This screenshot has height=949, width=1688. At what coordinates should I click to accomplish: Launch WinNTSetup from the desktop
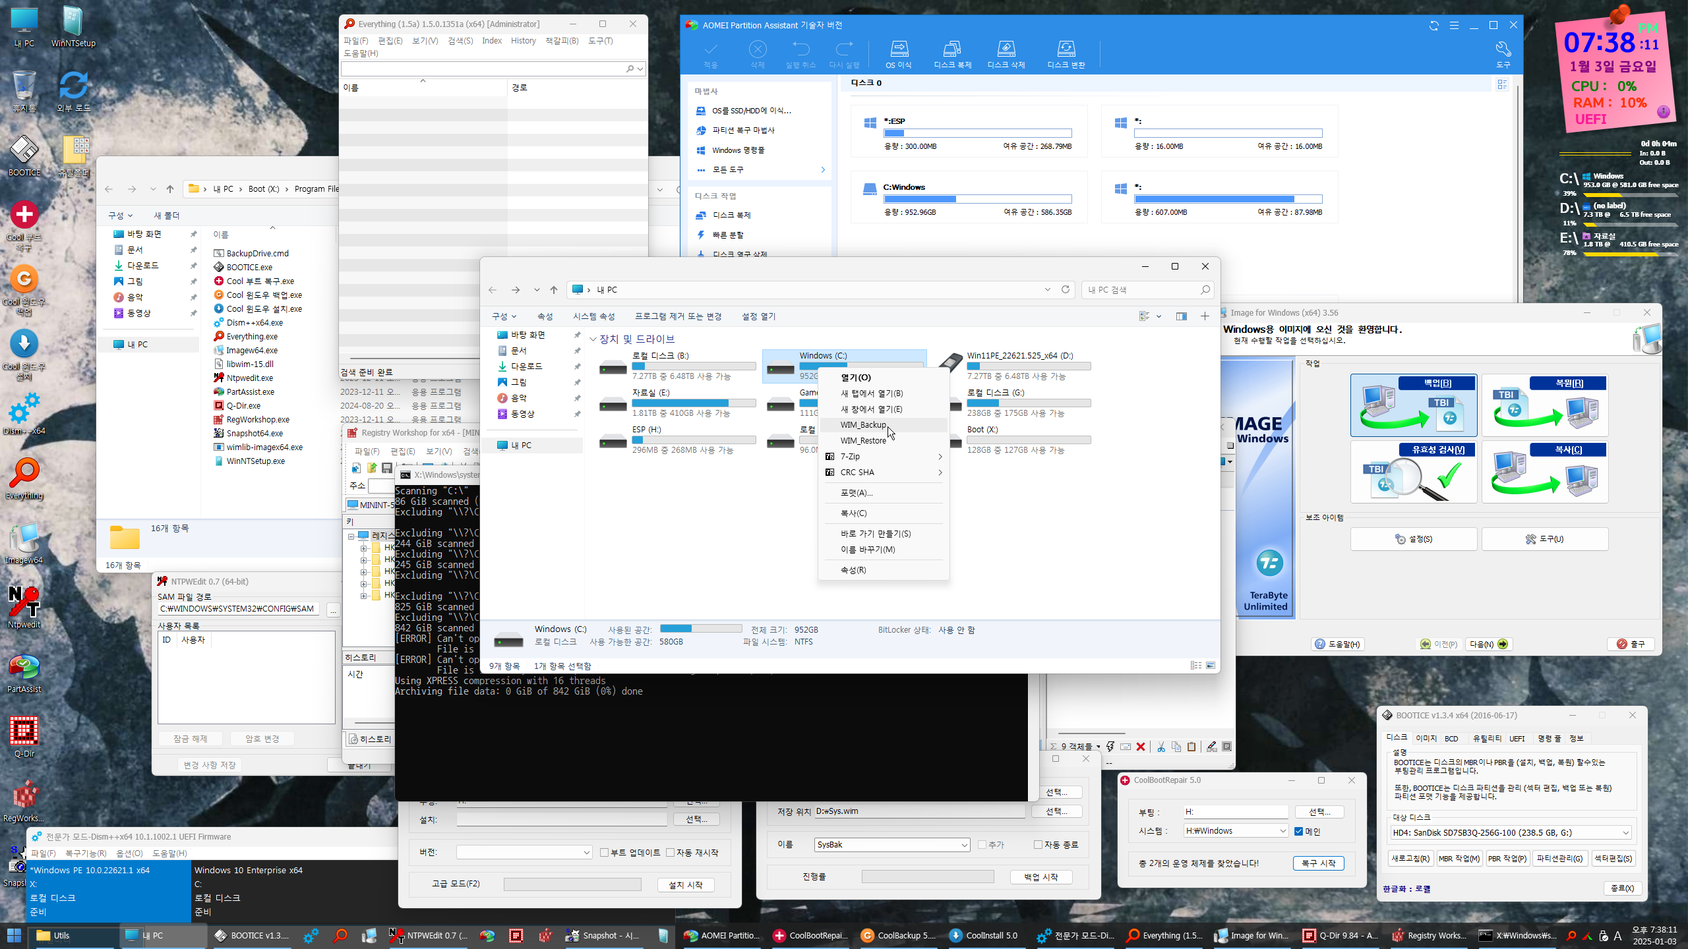(x=73, y=27)
